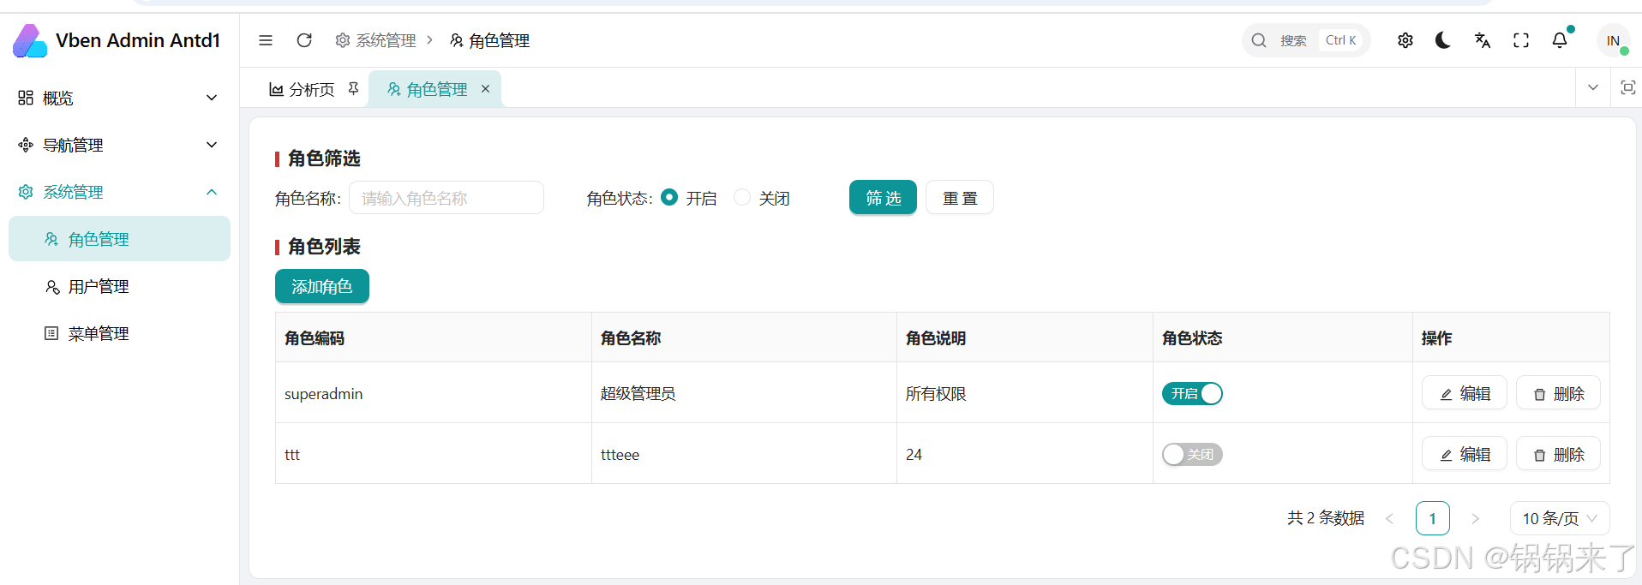Image resolution: width=1642 pixels, height=585 pixels.
Task: Click the superadmin role code cell
Action: coord(434,393)
